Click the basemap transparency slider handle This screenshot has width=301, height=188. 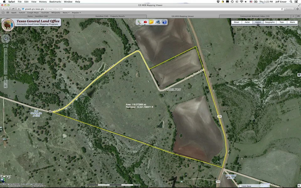point(258,25)
